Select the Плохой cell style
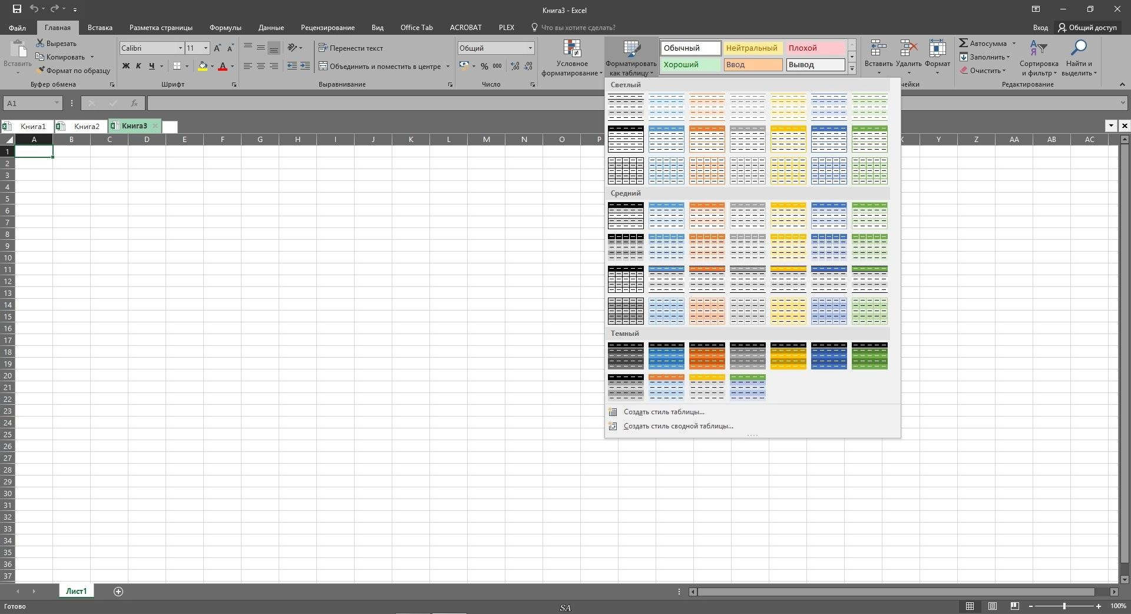This screenshot has width=1131, height=614. [816, 48]
